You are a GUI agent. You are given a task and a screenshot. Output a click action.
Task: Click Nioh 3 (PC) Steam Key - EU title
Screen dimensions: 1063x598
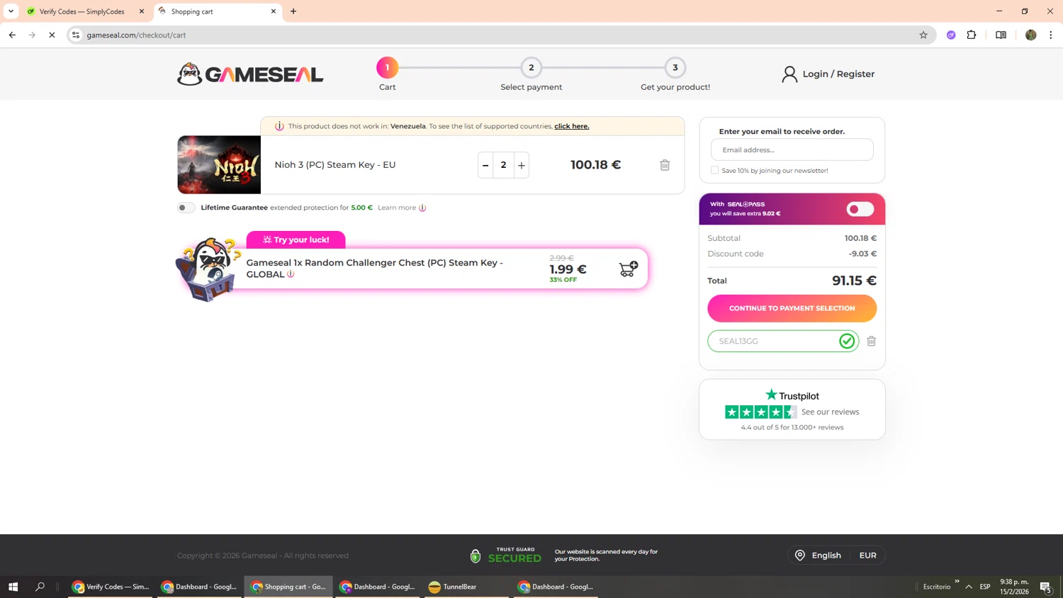coord(335,164)
